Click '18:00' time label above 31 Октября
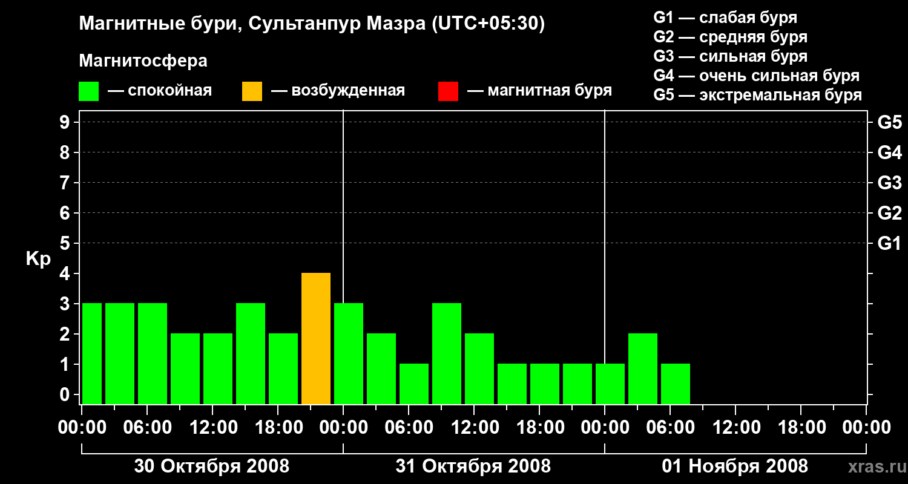 [x=539, y=427]
